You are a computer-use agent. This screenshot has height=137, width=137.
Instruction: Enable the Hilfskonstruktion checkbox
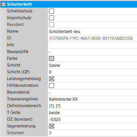pos(52,85)
